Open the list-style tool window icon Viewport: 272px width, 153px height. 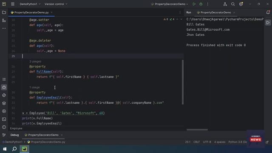[4, 79]
